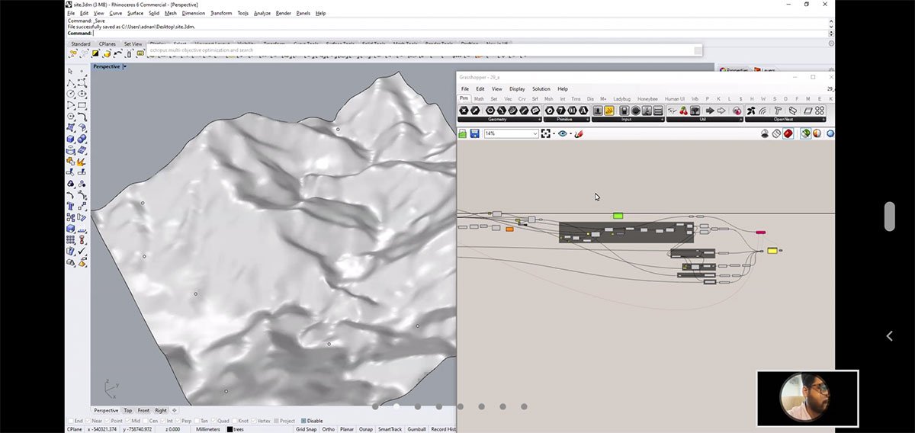915x433 pixels.
Task: Click the Zoom Extents icon on canvas toolbar
Action: tap(546, 133)
